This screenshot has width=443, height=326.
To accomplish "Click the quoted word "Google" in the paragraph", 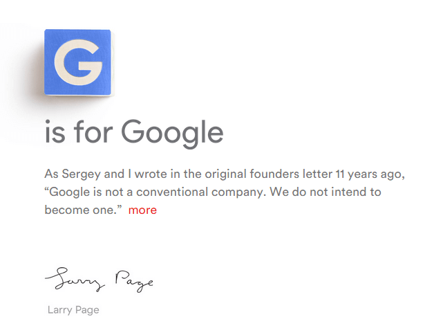I will click(70, 191).
